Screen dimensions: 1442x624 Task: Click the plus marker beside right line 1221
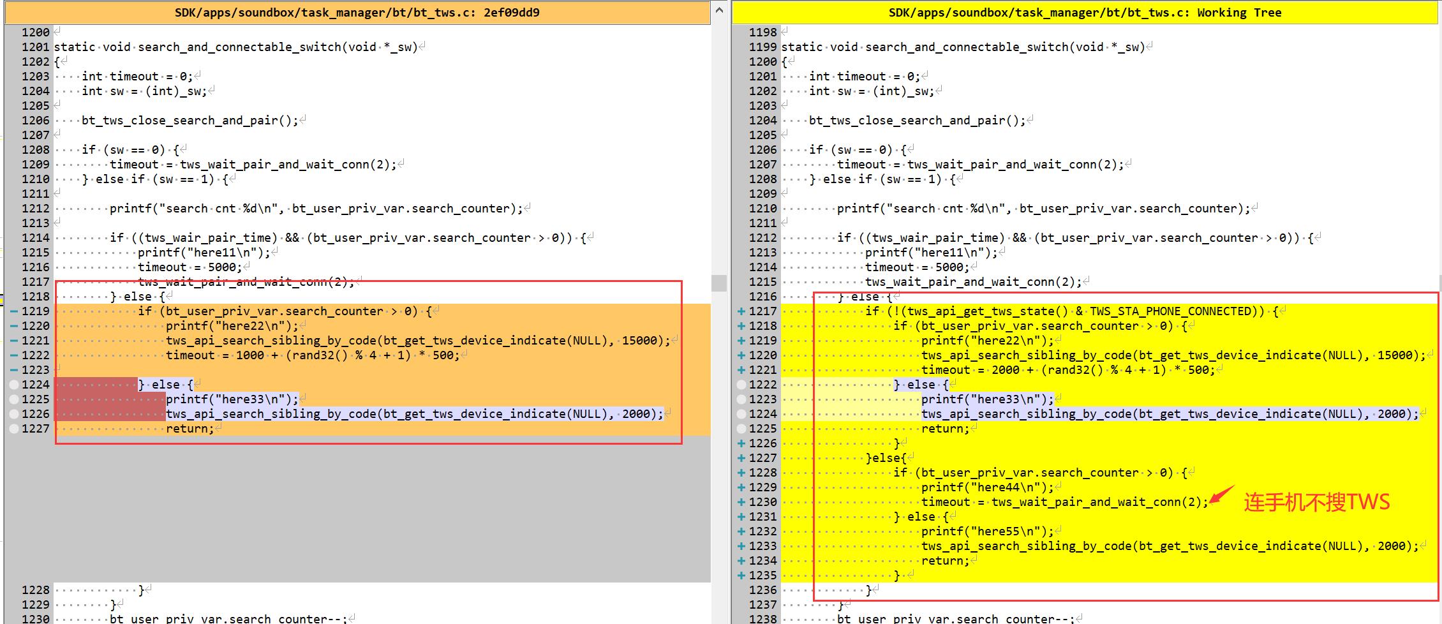click(741, 370)
